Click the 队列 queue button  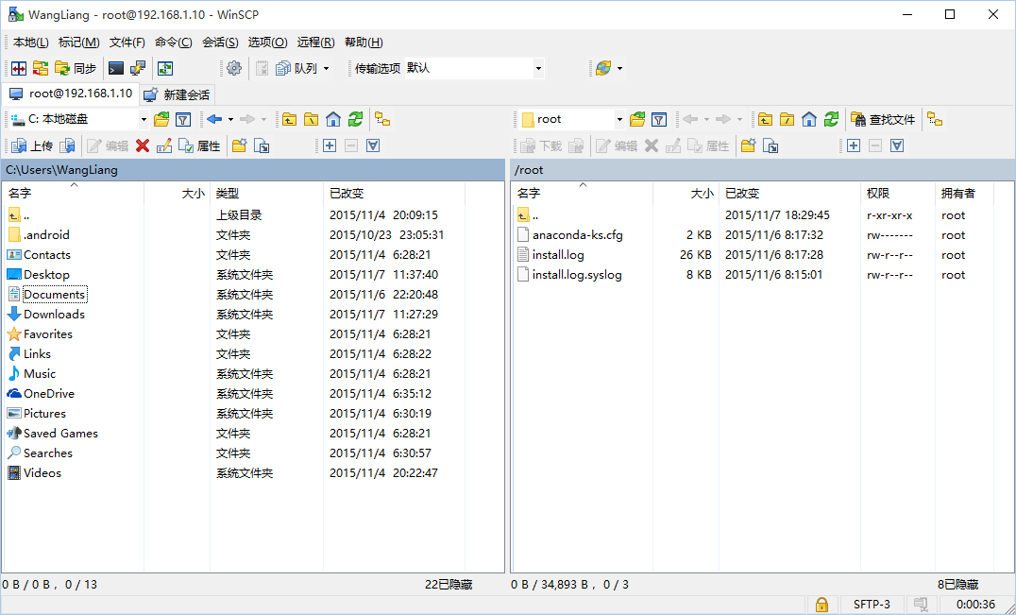click(x=296, y=68)
